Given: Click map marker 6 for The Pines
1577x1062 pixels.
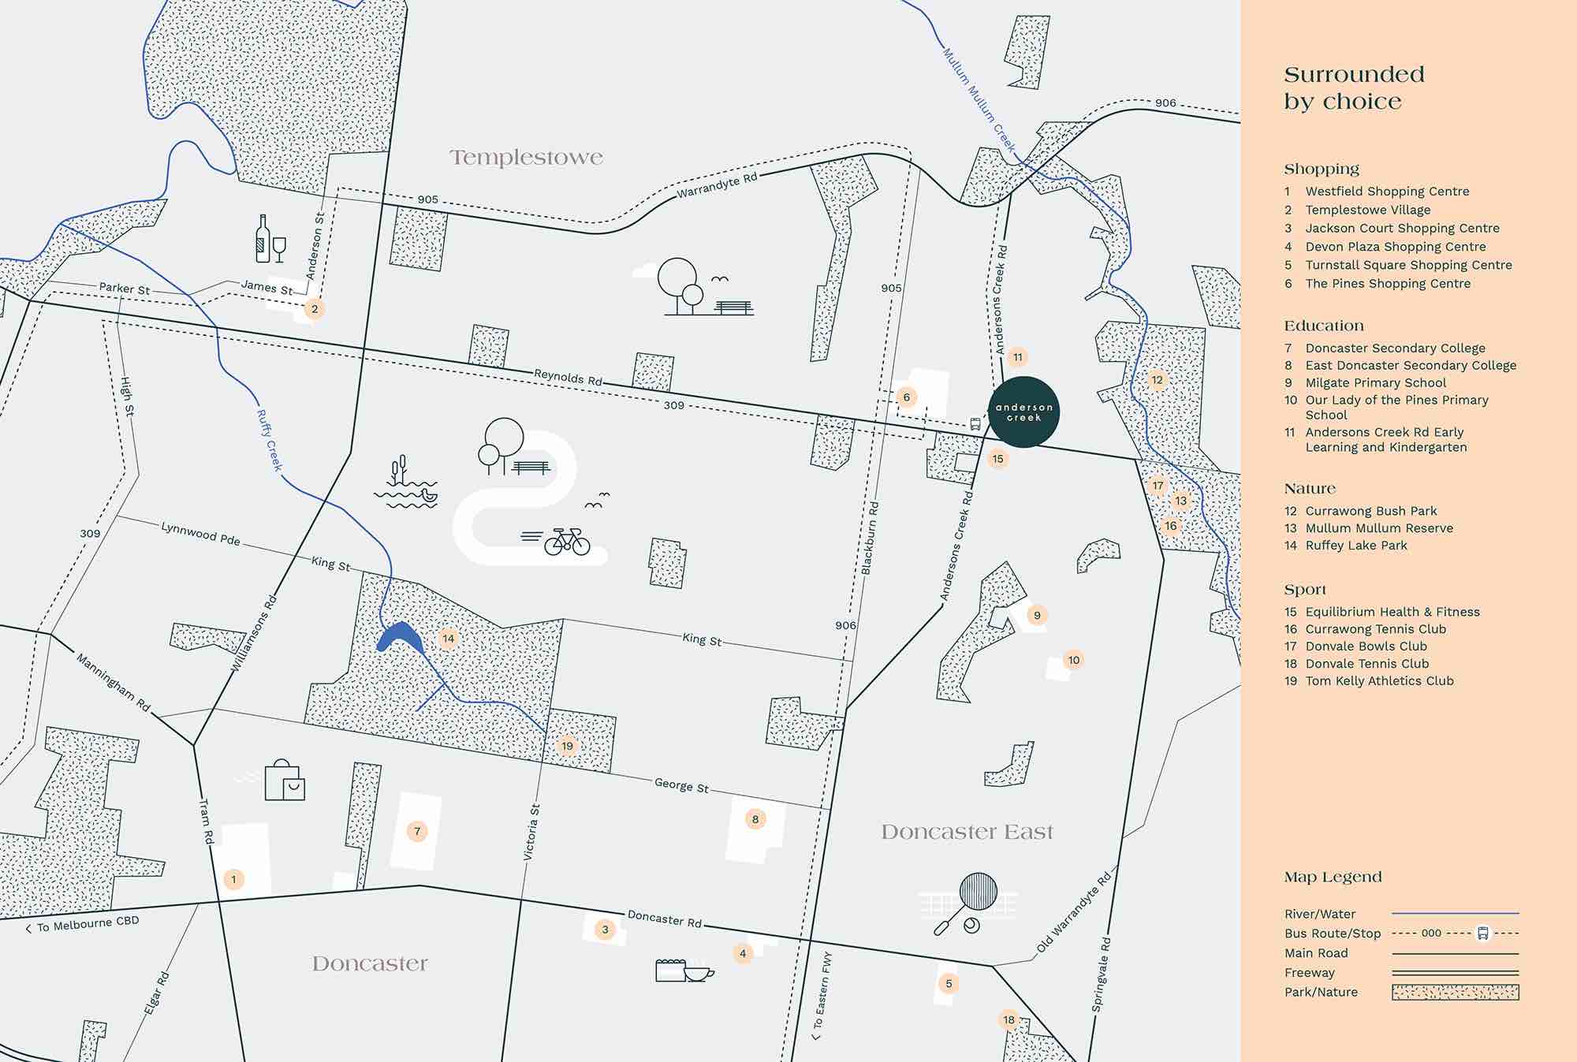Looking at the screenshot, I should (906, 397).
